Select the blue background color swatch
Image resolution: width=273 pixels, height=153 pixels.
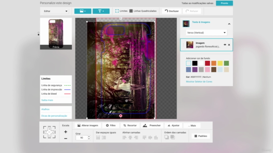pos(189,70)
